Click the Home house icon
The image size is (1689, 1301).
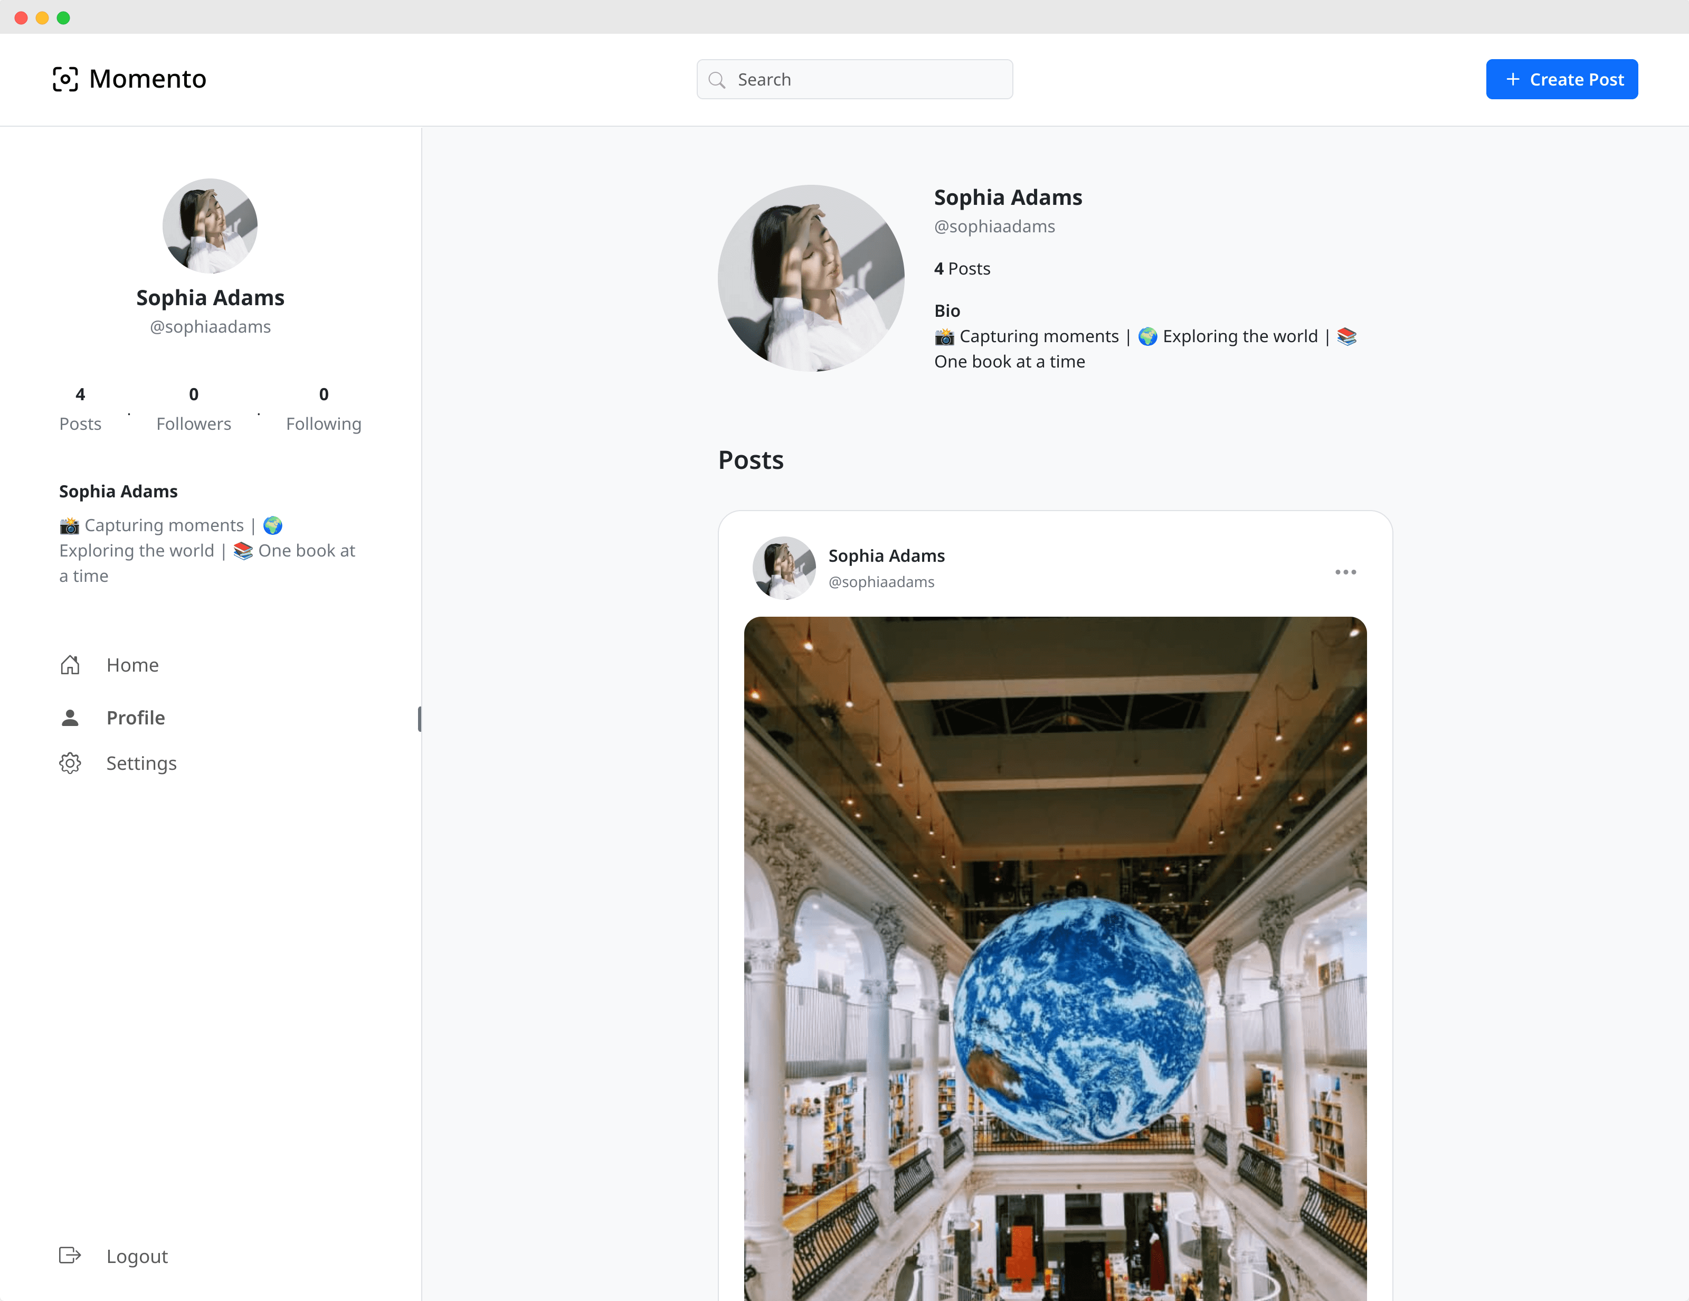point(70,665)
